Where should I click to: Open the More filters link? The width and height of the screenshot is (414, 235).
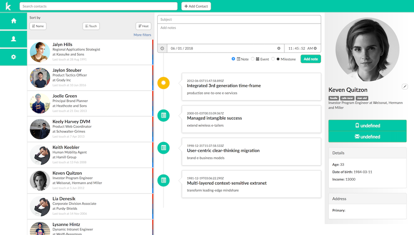(142, 35)
